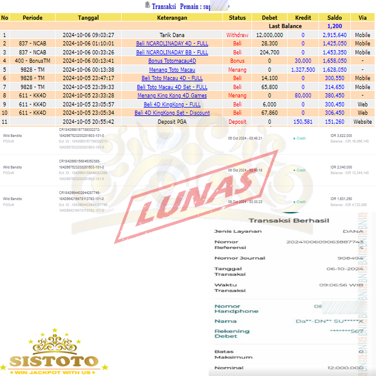Click the clipboard icon beside Transaksi Pemain
Viewport: 376px width, 376px height.
pos(147,5)
